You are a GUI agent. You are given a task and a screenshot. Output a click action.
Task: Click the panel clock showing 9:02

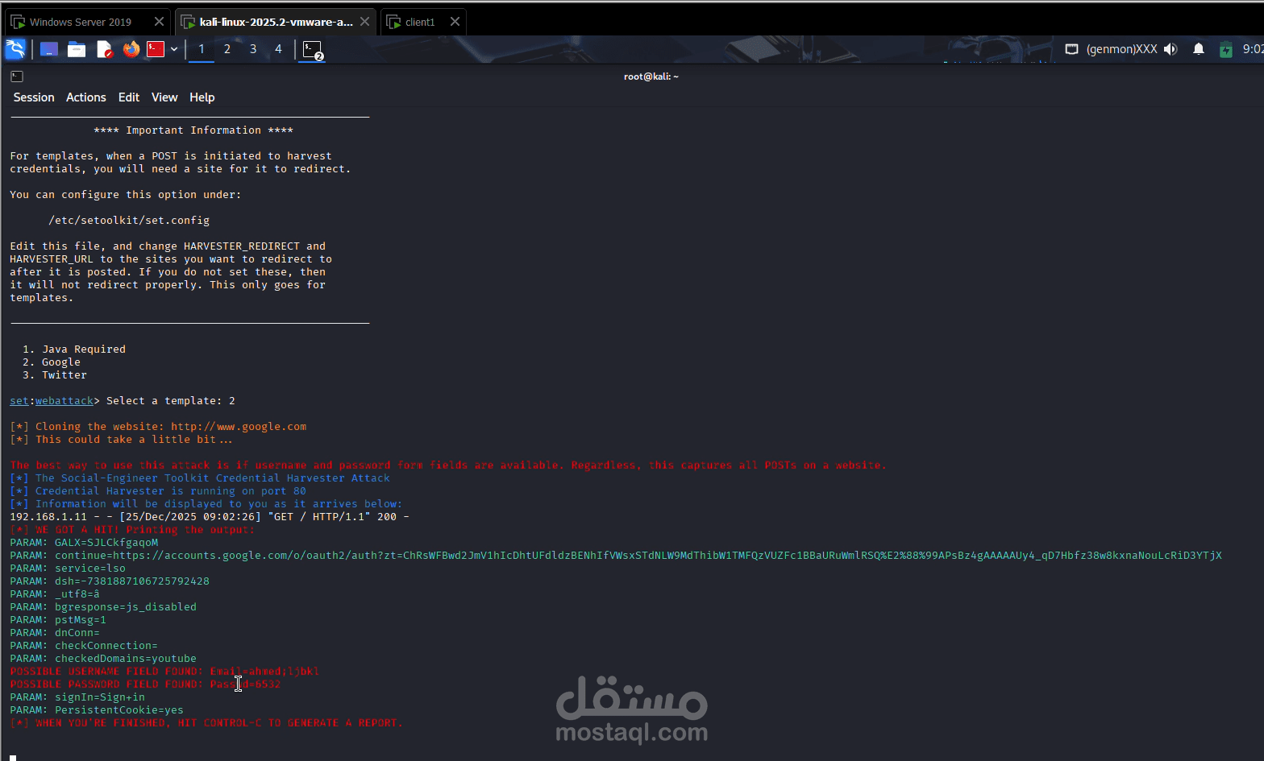[1253, 49]
